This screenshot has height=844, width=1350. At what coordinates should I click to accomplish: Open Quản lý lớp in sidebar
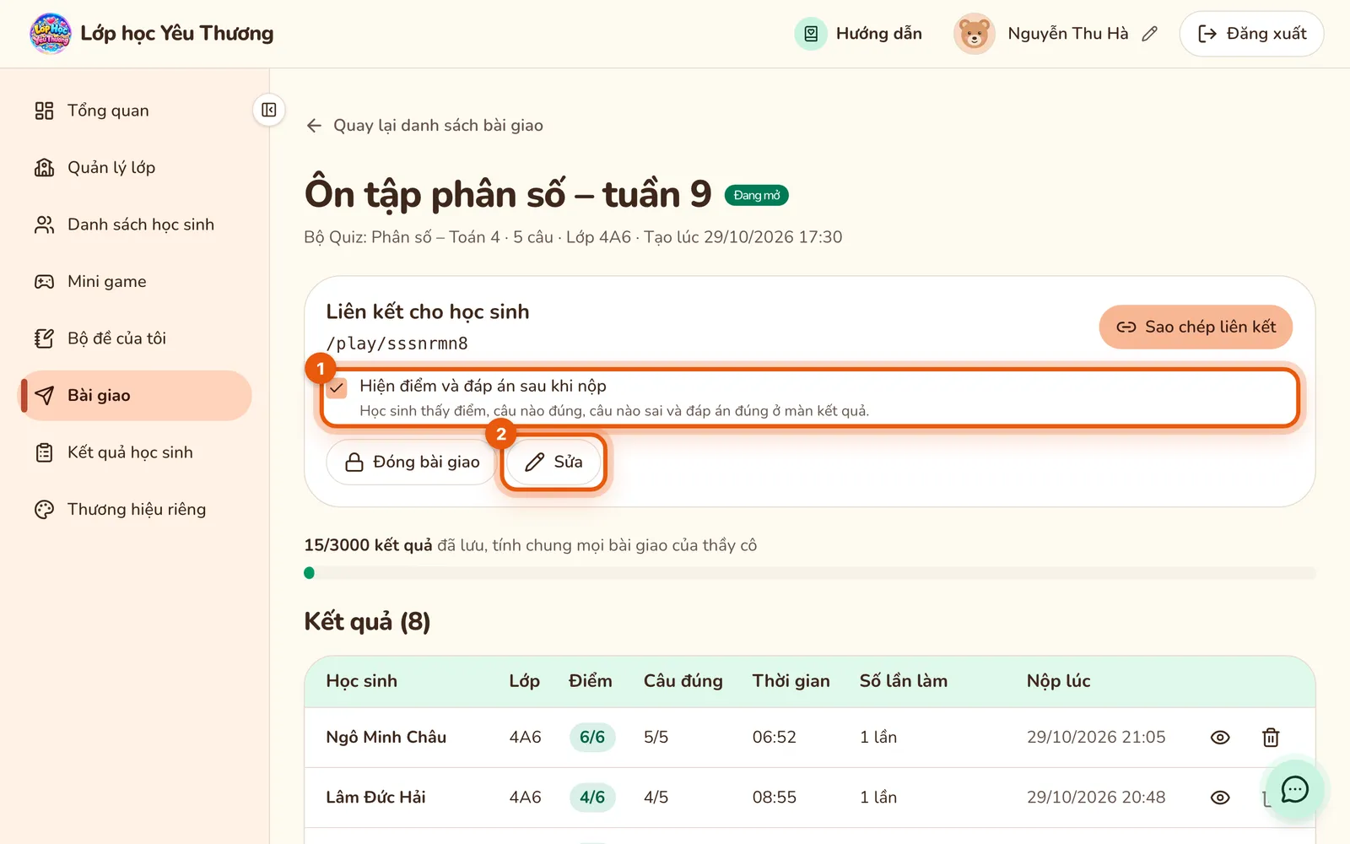pos(135,167)
